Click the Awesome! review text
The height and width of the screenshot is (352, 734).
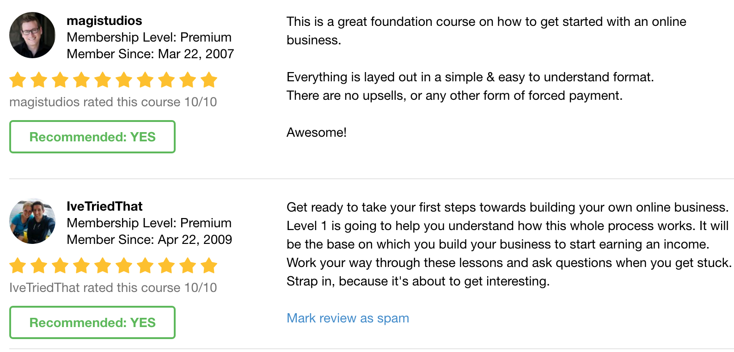coord(316,133)
